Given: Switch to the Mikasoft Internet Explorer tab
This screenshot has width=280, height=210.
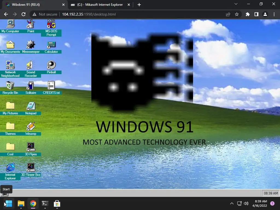Looking at the screenshot, I should click(100, 5).
